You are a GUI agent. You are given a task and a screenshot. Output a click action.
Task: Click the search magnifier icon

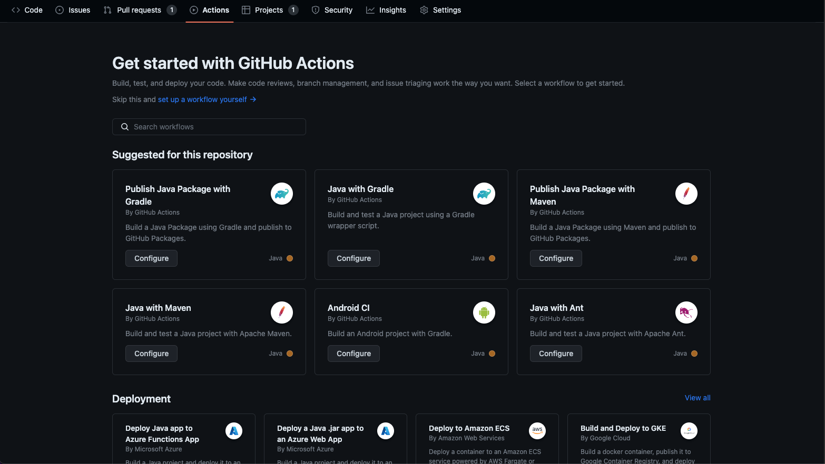[125, 127]
